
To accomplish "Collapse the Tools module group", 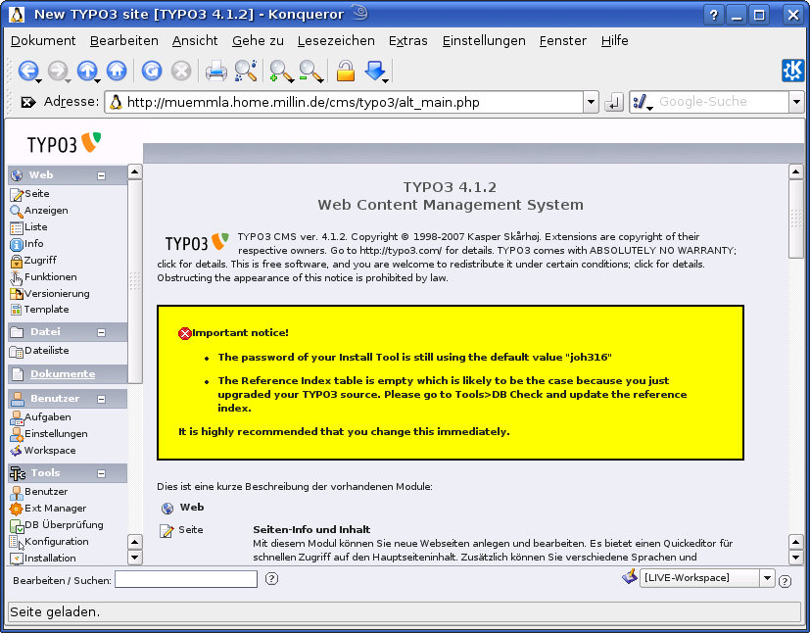I will [101, 473].
